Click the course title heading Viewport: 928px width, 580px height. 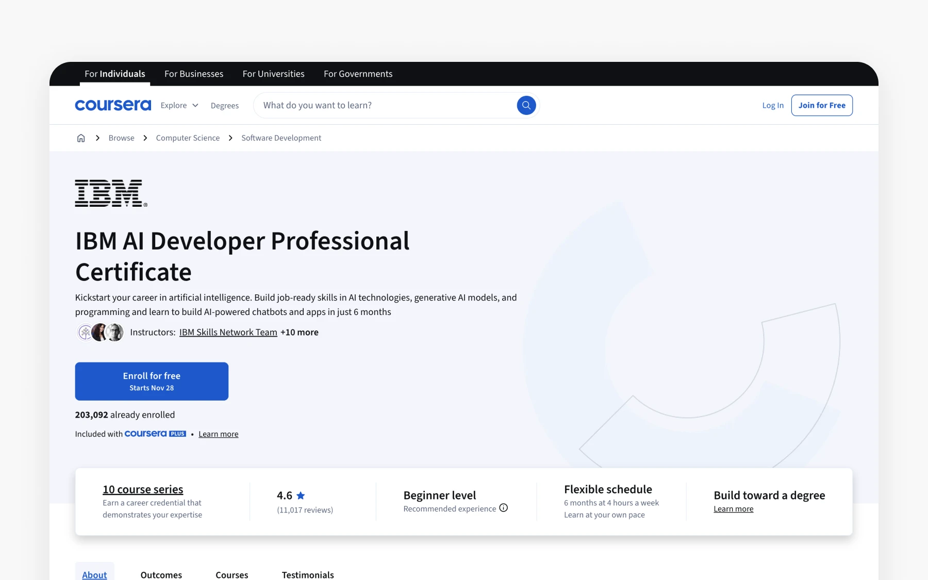242,256
